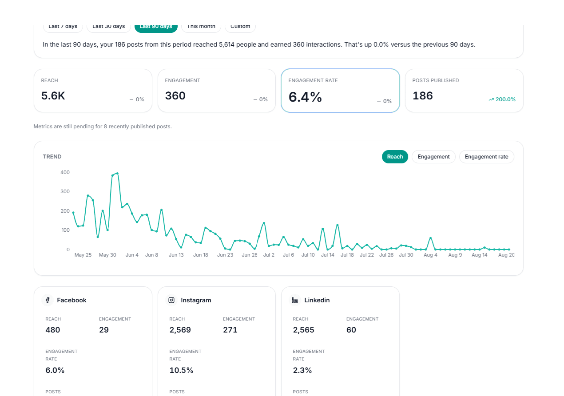Open the Facebook breakdown card title

point(71,300)
